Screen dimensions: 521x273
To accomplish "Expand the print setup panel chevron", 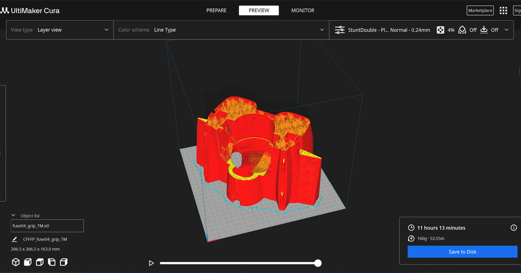I will click(506, 30).
